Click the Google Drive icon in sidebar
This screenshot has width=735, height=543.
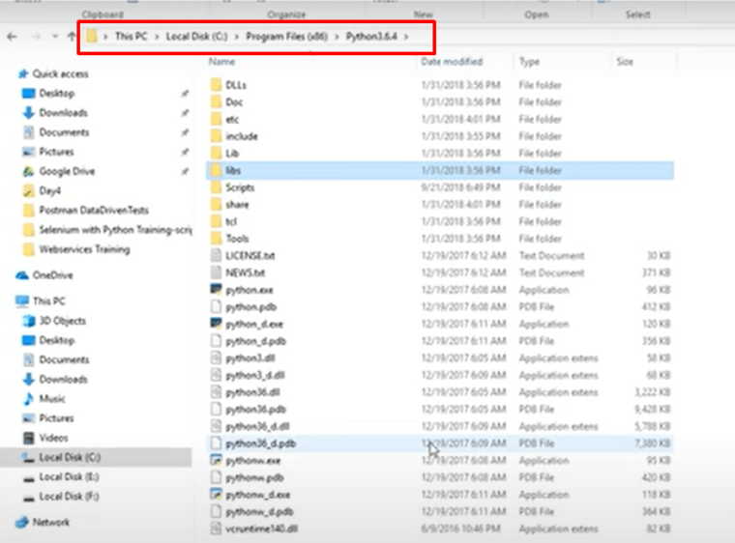point(29,171)
